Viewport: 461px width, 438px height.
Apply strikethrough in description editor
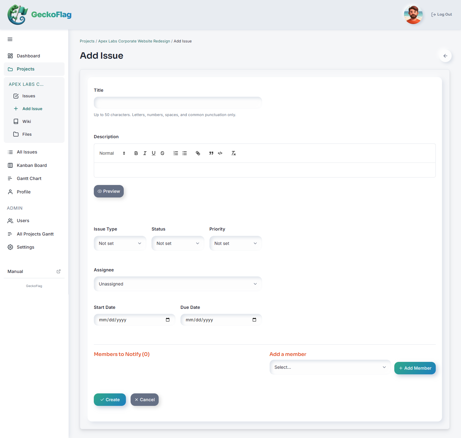162,153
